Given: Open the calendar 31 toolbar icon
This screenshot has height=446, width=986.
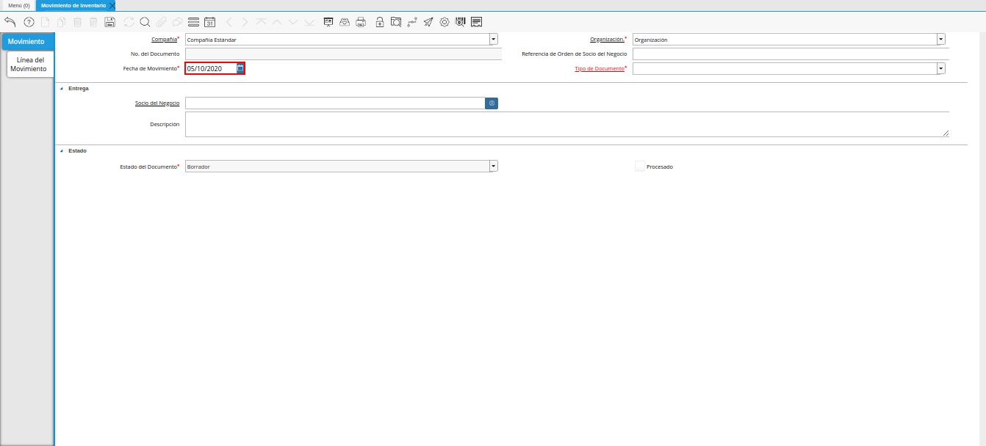Looking at the screenshot, I should pos(209,22).
